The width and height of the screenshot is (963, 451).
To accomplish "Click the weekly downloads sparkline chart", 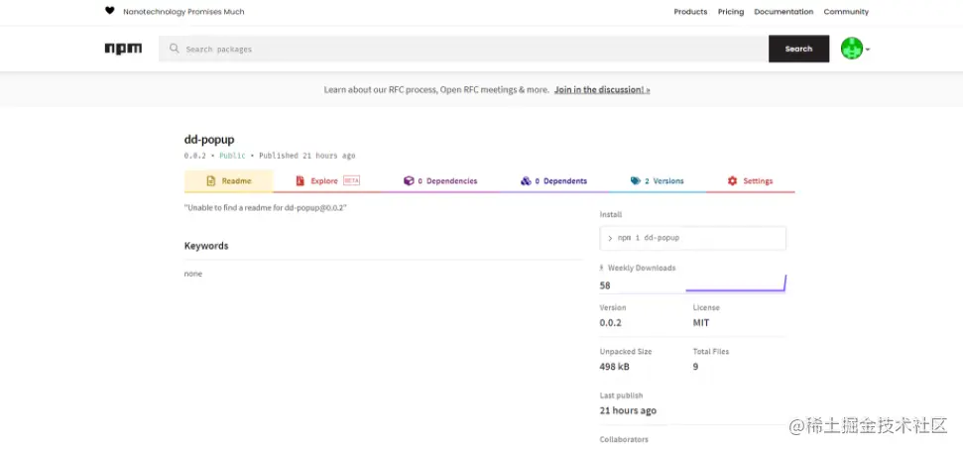I will point(736,282).
